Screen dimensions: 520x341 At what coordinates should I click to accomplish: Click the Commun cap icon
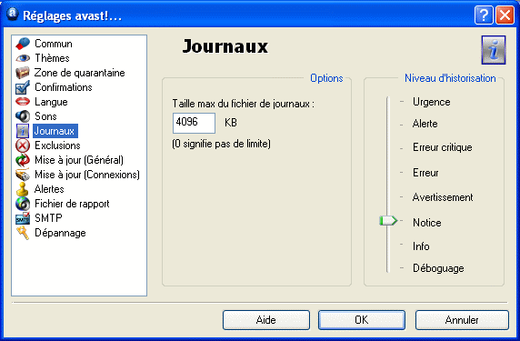pyautogui.click(x=23, y=44)
